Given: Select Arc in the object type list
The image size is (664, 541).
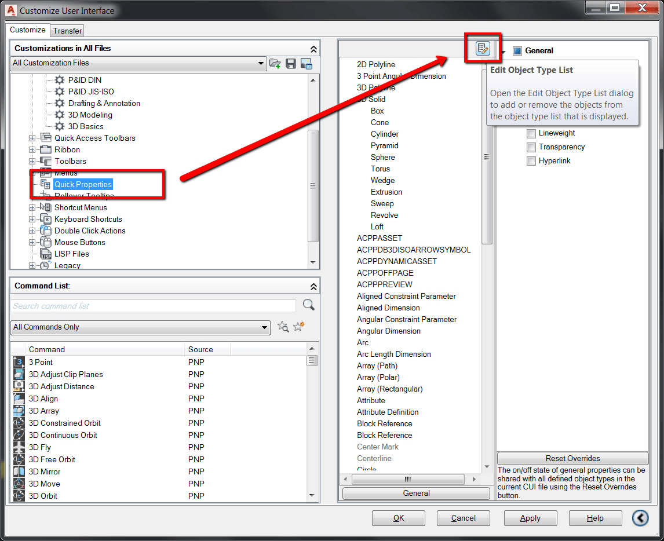Looking at the screenshot, I should click(363, 342).
